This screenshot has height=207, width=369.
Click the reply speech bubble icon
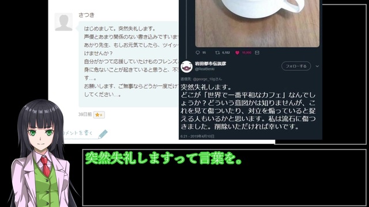click(198, 52)
